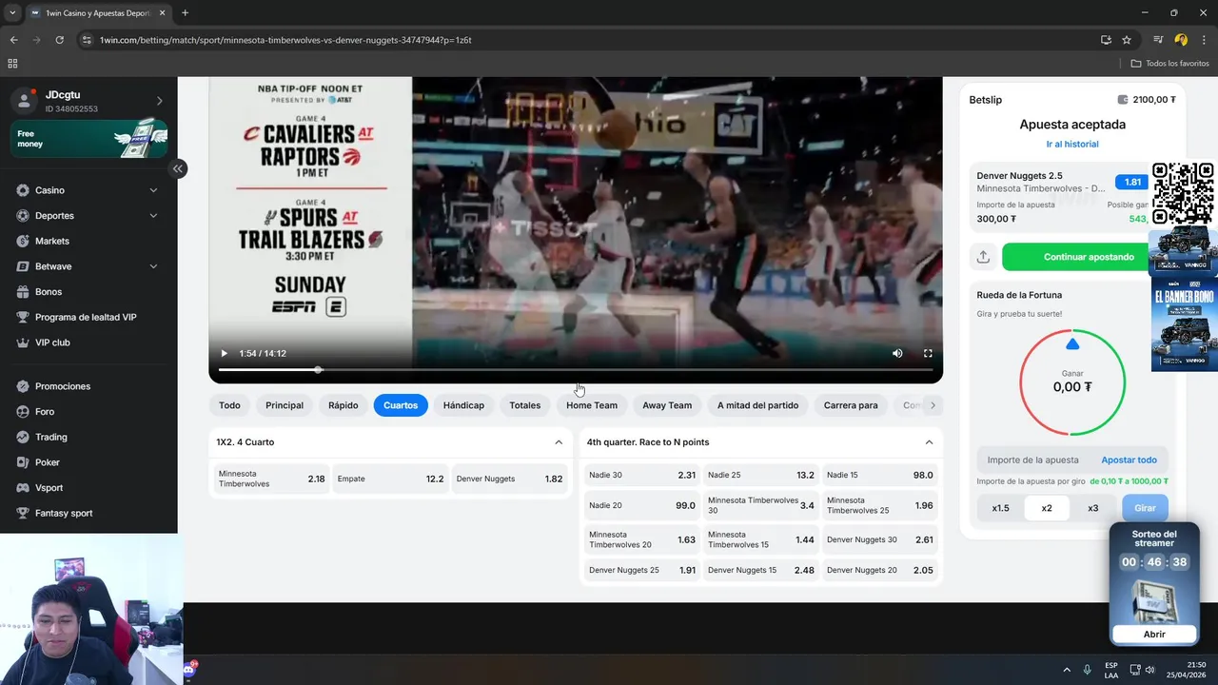
Task: Open the Discord taskbar icon
Action: point(188,670)
